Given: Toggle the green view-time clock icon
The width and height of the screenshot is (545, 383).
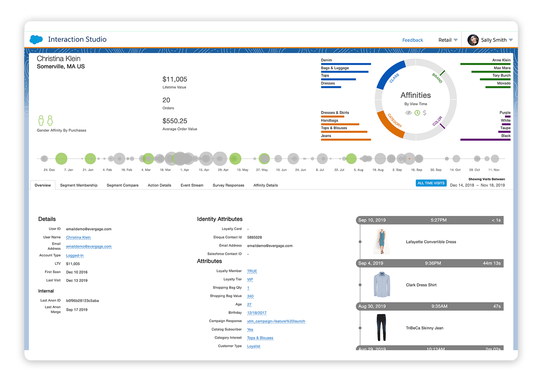Looking at the screenshot, I should pyautogui.click(x=417, y=113).
